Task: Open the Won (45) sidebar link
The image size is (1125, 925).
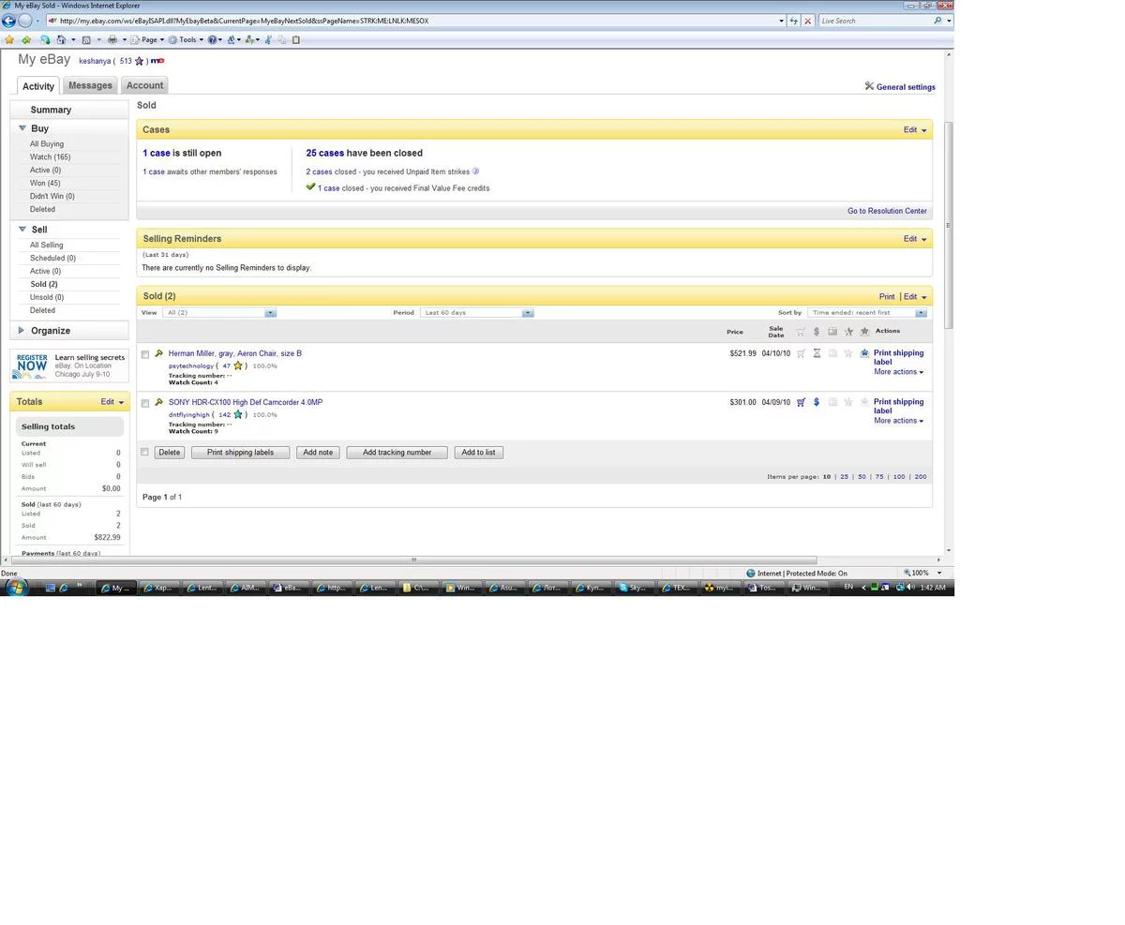Action: pos(45,184)
